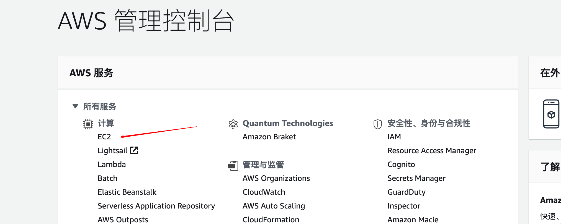
Task: Open the Lambda service
Action: point(112,165)
